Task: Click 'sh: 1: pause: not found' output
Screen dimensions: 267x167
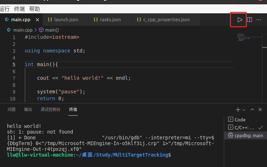Action: pos(40,132)
